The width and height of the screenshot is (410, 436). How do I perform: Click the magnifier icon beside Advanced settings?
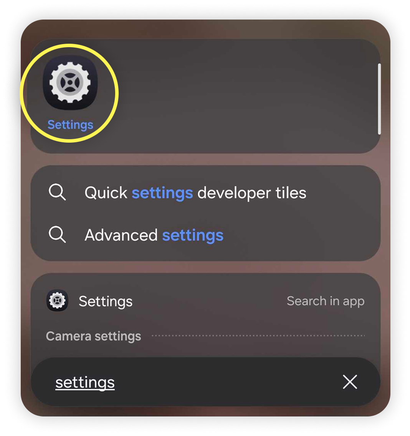tap(57, 234)
